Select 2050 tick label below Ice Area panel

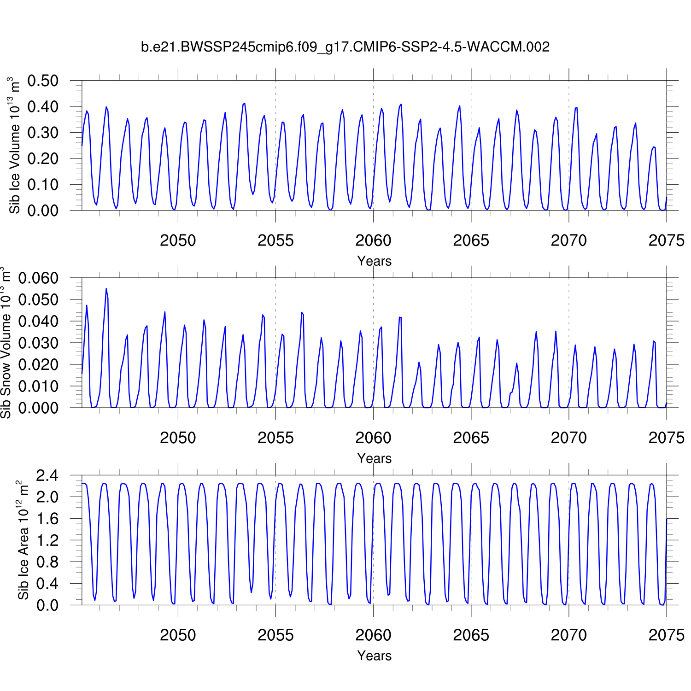178,635
